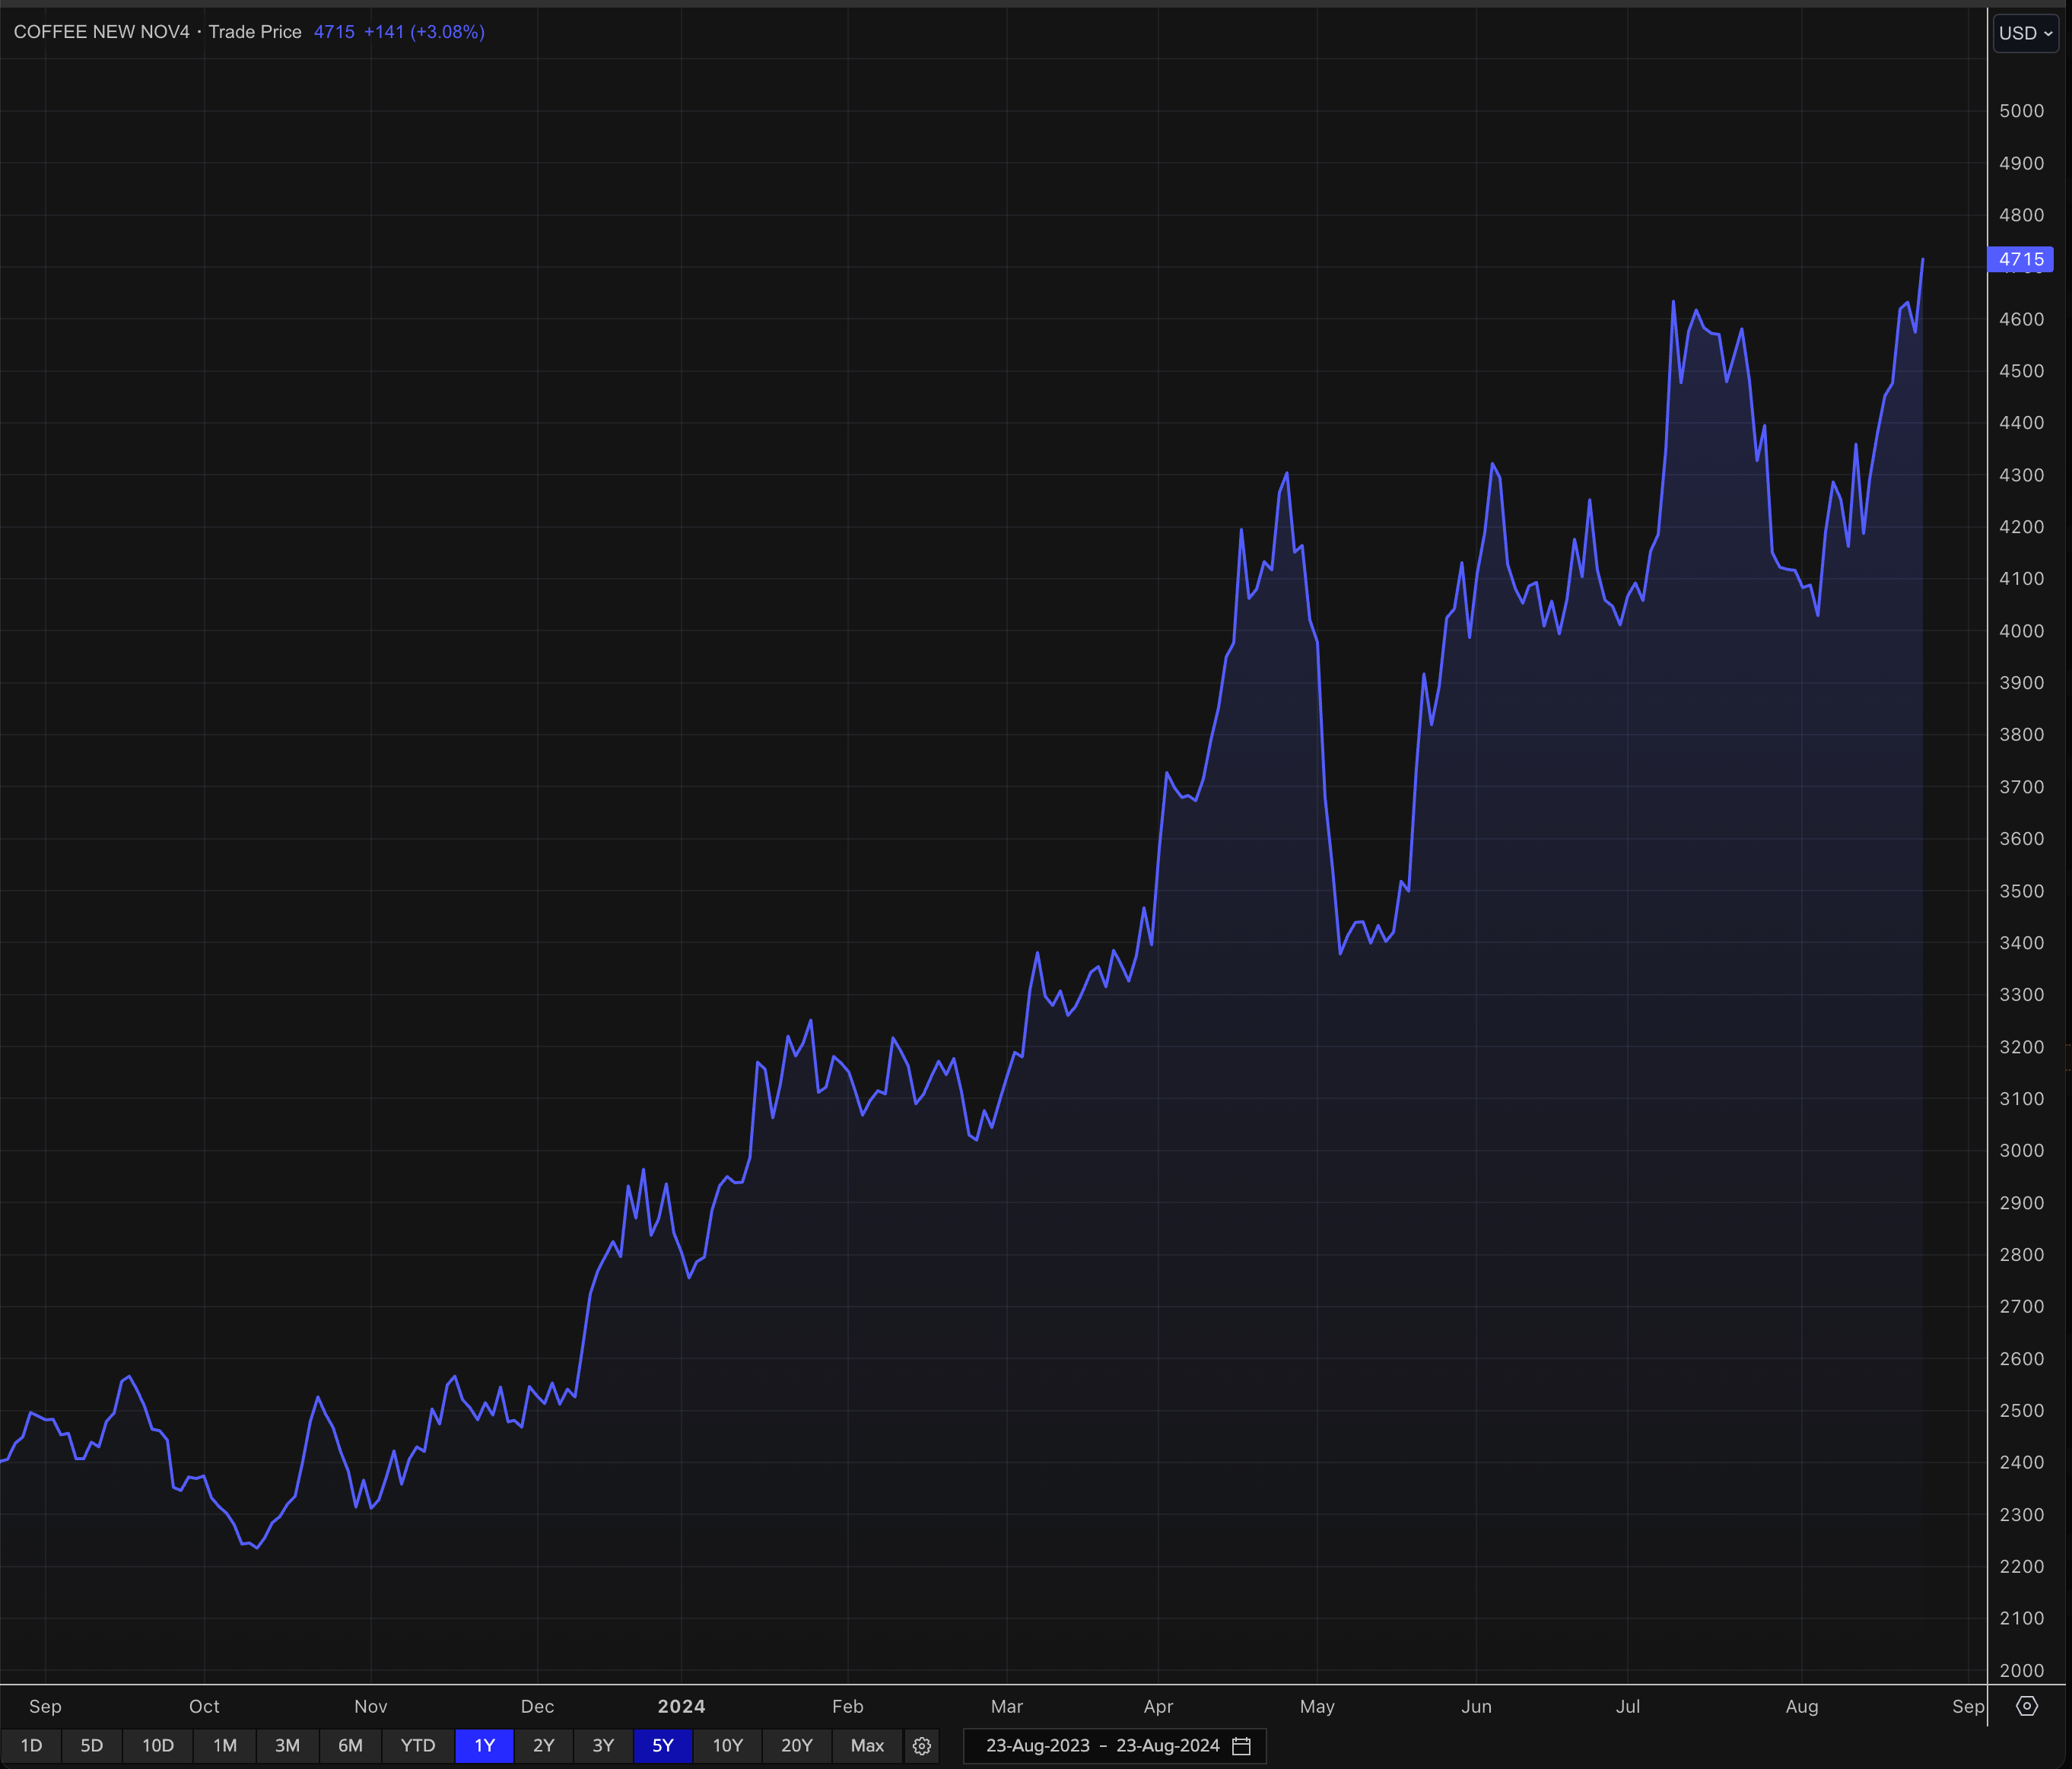
Task: Choose the 10Y time range
Action: (727, 1746)
